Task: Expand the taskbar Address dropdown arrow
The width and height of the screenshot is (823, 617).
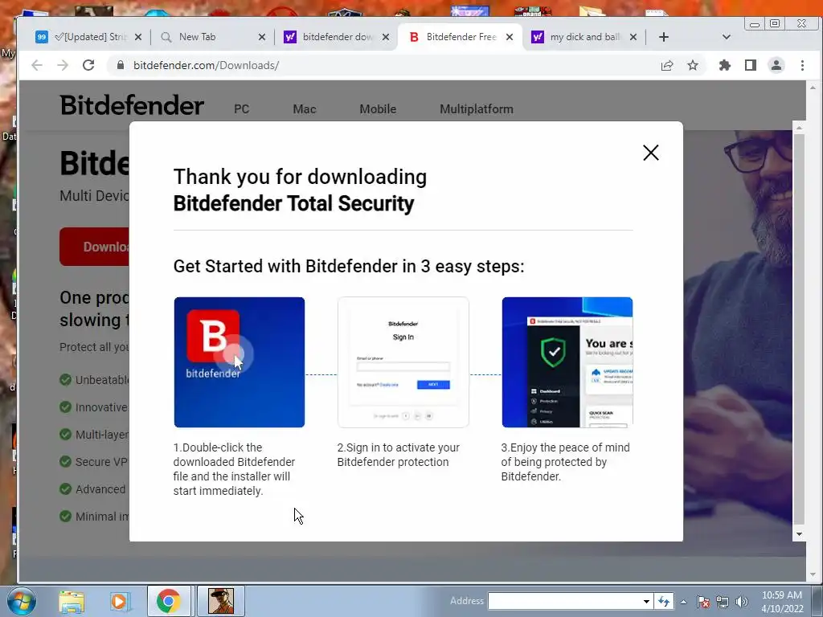Action: 647,601
